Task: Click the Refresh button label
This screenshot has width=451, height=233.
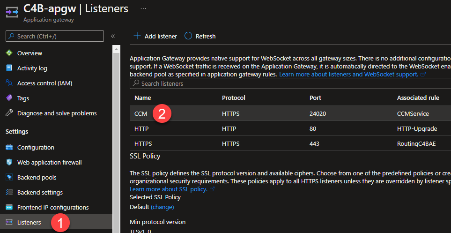Action: (x=206, y=36)
